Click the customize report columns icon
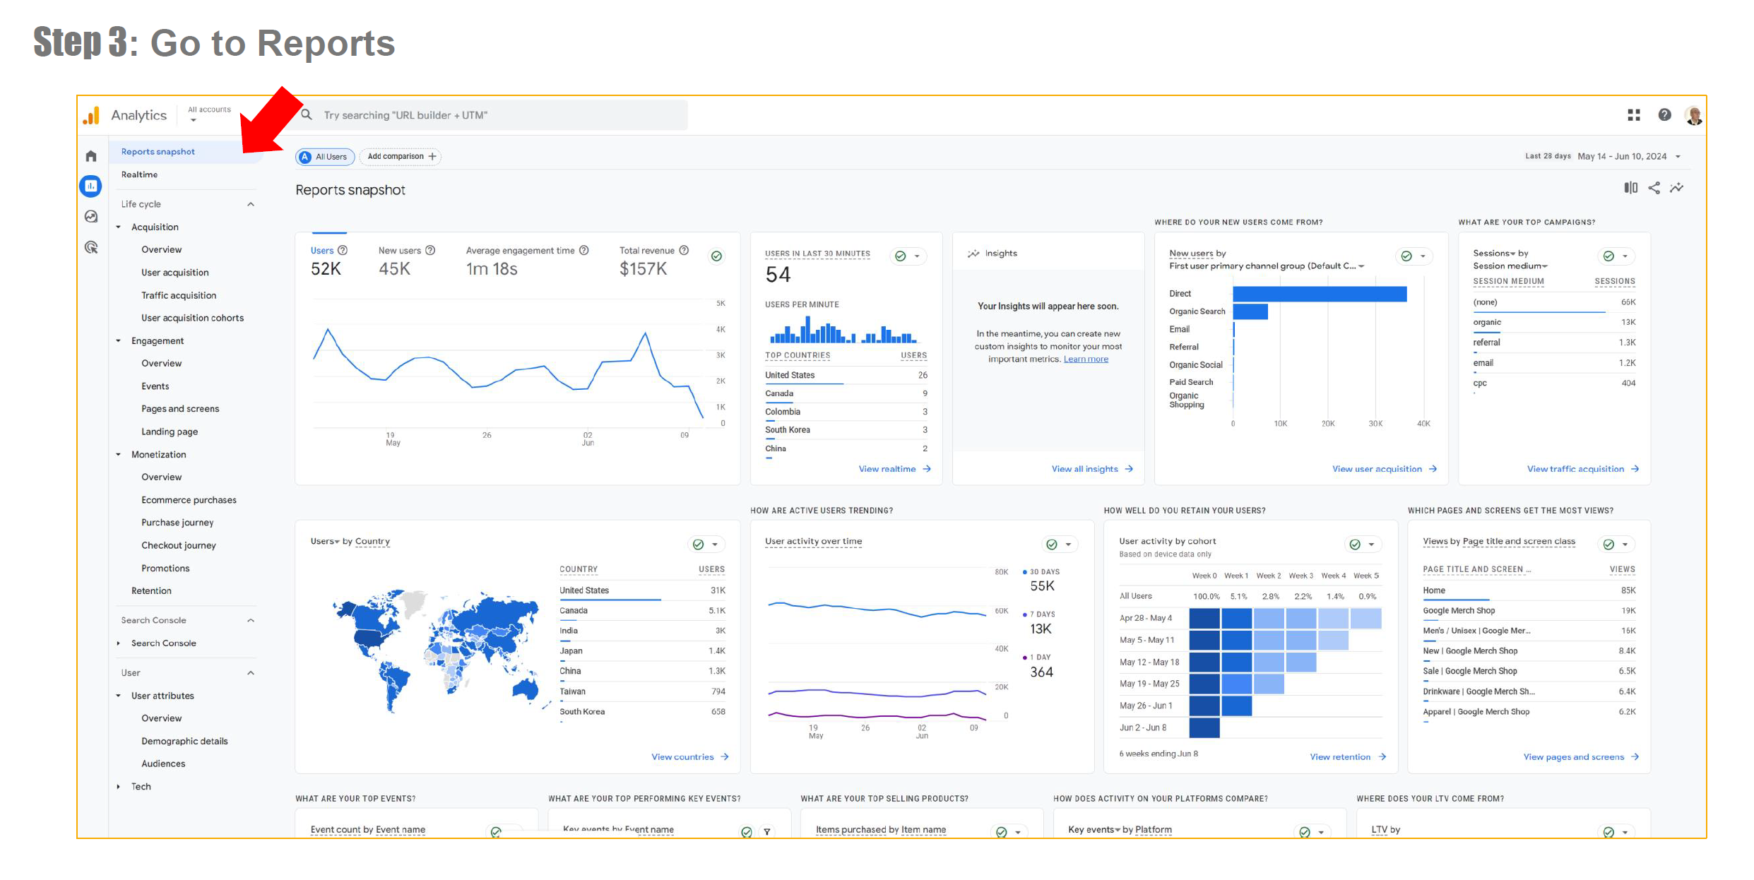This screenshot has width=1754, height=880. click(1630, 188)
